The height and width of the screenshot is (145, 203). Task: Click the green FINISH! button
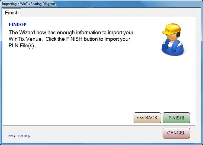click(x=176, y=118)
